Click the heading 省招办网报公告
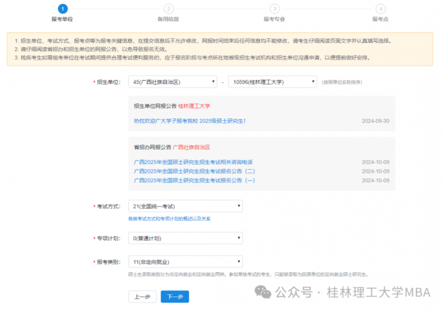The height and width of the screenshot is (310, 444). (x=153, y=147)
